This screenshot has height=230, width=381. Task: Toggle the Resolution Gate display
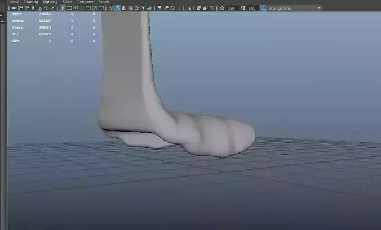coord(76,8)
